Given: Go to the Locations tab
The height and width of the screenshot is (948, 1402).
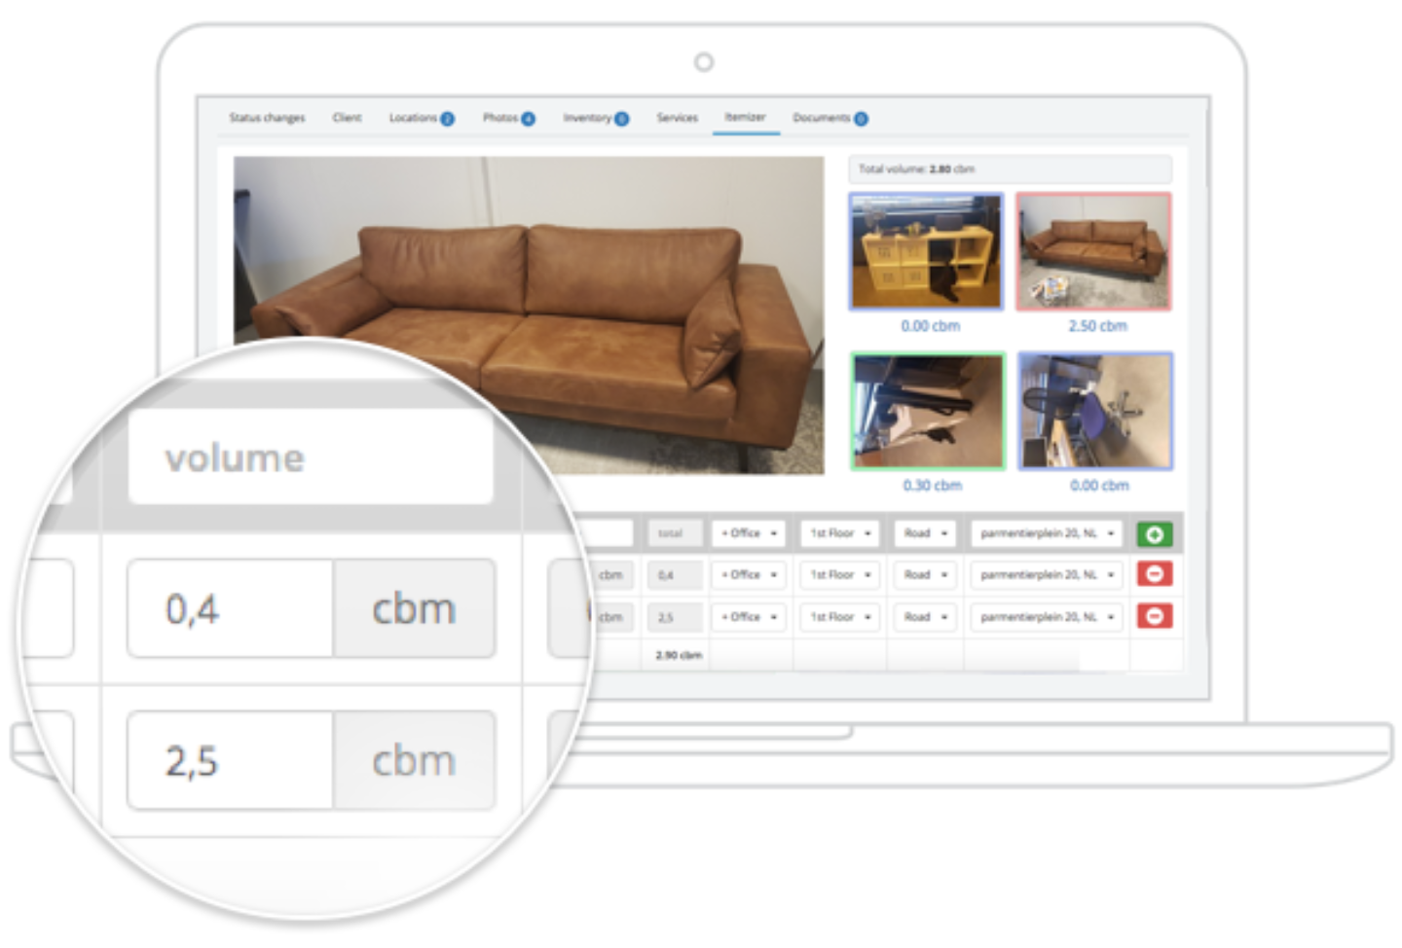Looking at the screenshot, I should (422, 118).
